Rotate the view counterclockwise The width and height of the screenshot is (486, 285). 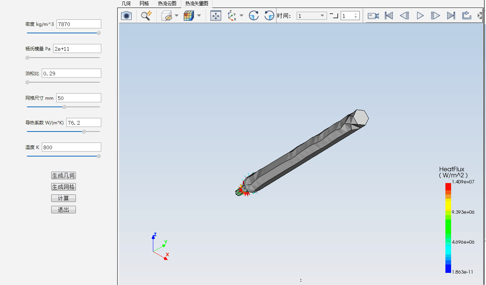point(269,16)
